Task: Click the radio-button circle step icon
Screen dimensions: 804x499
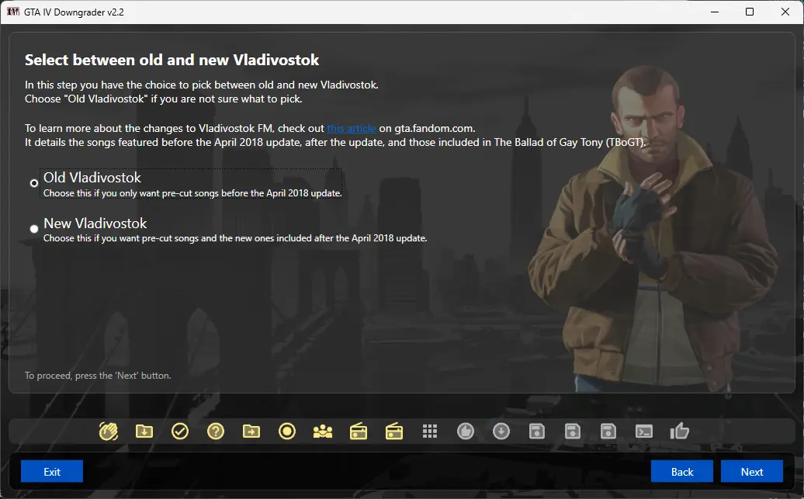Action: point(287,431)
